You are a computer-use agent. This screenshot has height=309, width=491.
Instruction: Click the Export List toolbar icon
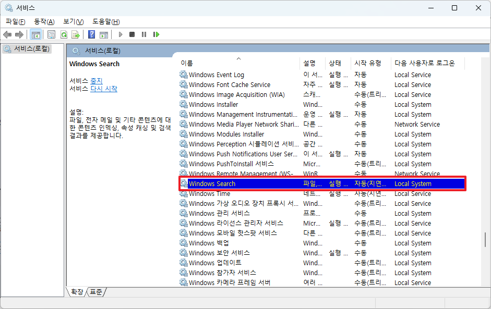pos(76,34)
